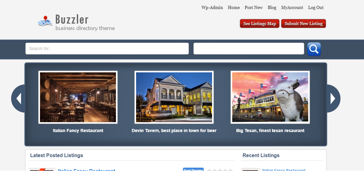Click Log Out in the navigation
The image size is (364, 180).
(x=315, y=7)
